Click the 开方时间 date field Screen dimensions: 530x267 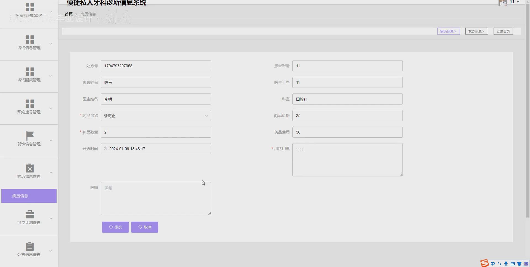pos(156,149)
